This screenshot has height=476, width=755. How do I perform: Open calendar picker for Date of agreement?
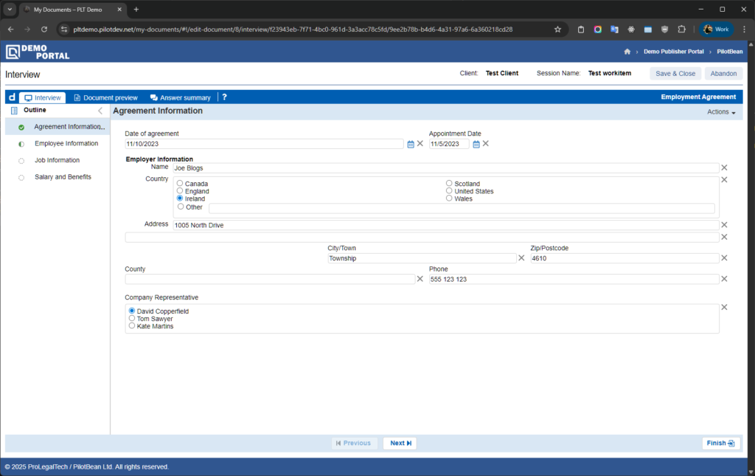(x=411, y=144)
